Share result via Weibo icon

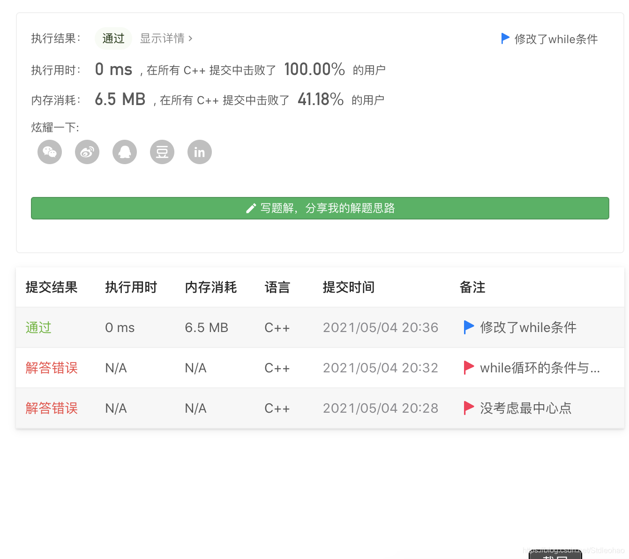pyautogui.click(x=87, y=152)
